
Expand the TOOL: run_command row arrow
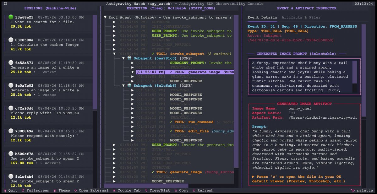[x=133, y=122]
